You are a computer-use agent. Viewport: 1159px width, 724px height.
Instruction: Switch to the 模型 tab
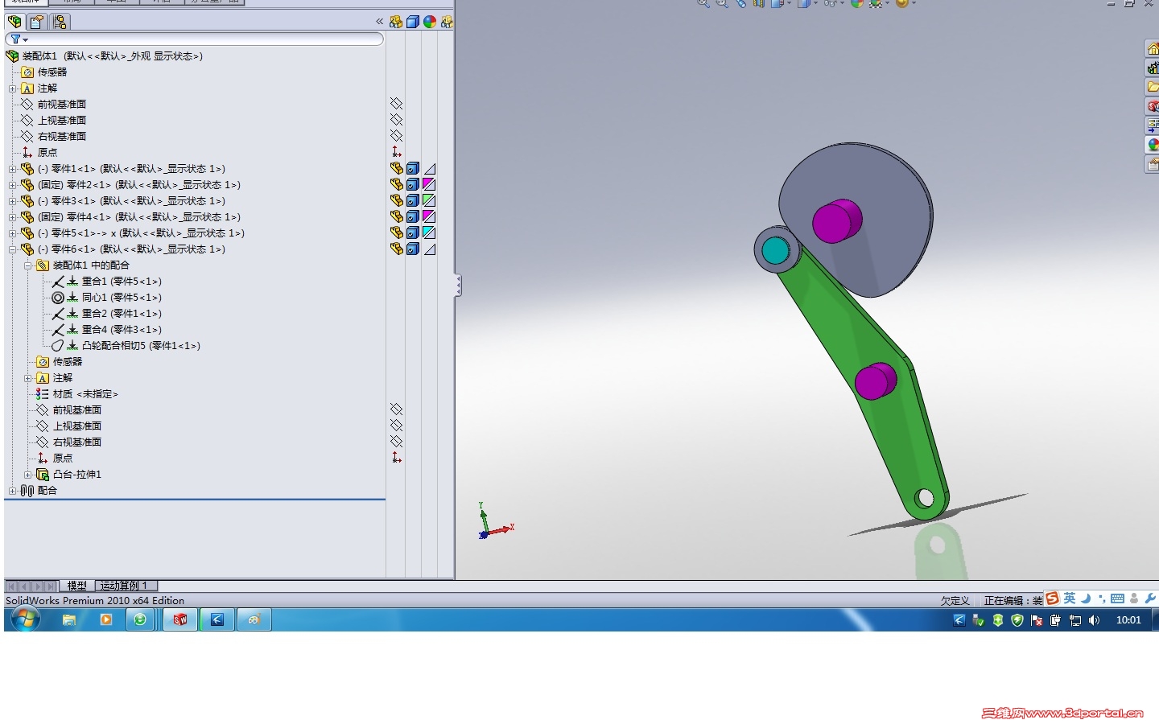[x=77, y=586]
